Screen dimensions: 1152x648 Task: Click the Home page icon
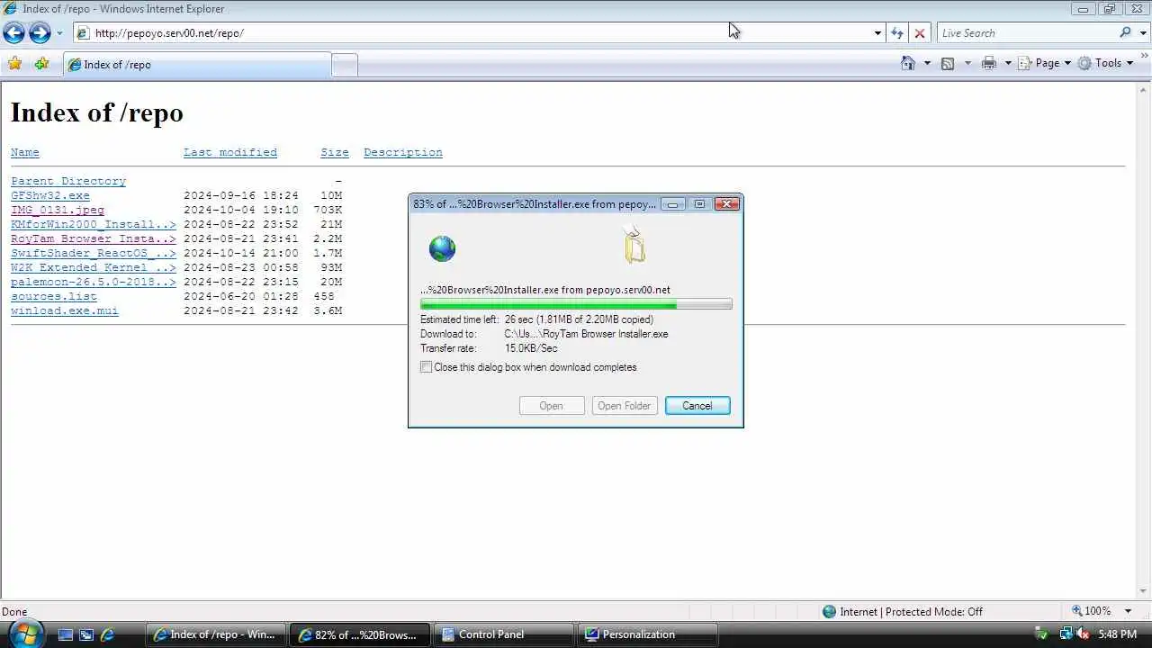click(908, 63)
